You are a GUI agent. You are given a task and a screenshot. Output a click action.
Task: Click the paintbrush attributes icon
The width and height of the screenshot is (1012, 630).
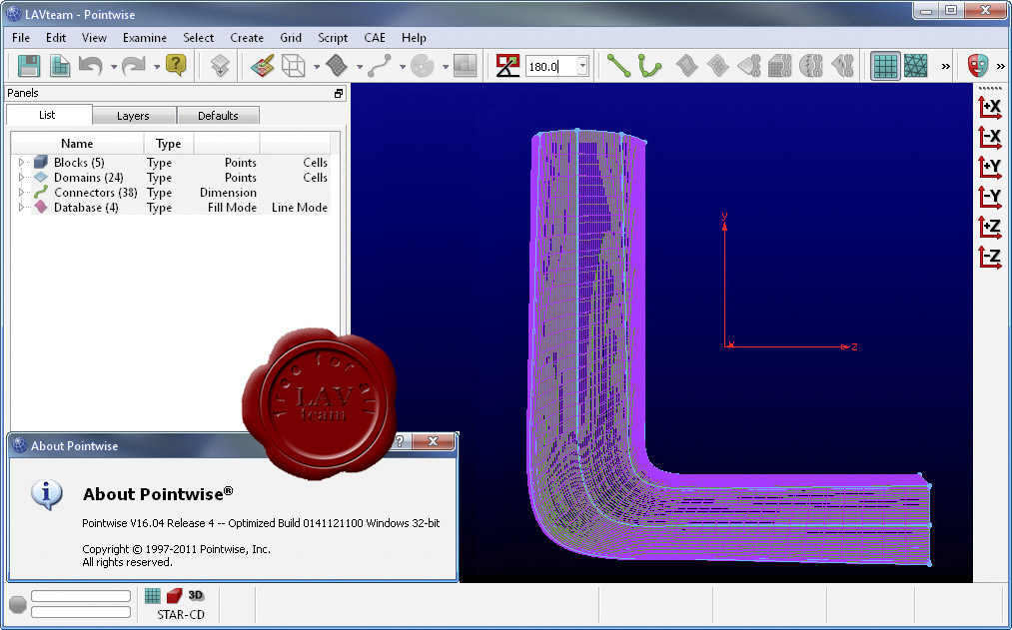point(263,66)
